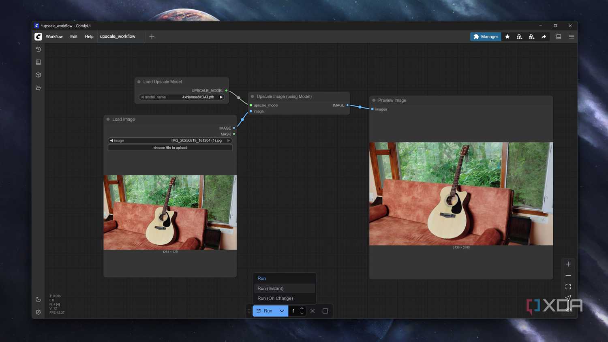Click the star icon beside Manager
This screenshot has width=608, height=342.
(507, 36)
